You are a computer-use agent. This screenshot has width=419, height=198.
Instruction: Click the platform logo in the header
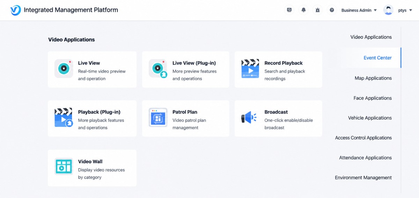(x=16, y=10)
